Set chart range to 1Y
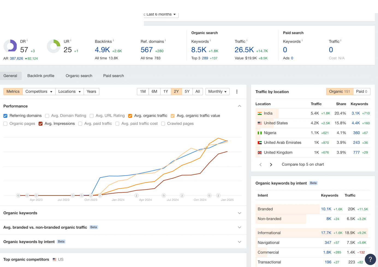The height and width of the screenshot is (267, 378). coord(166,91)
